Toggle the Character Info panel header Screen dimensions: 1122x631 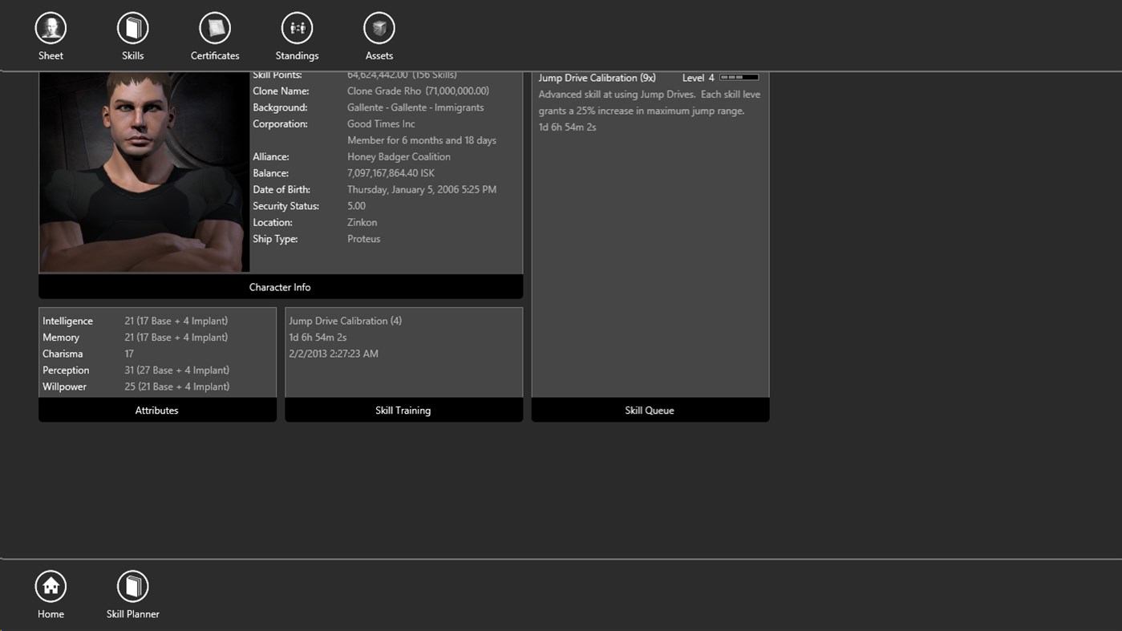tap(279, 286)
